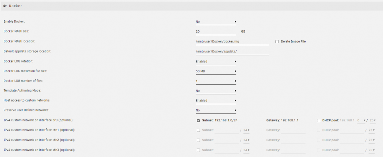Click the eth3 DHCP pool address field
The image size is (383, 157).
click(352, 150)
